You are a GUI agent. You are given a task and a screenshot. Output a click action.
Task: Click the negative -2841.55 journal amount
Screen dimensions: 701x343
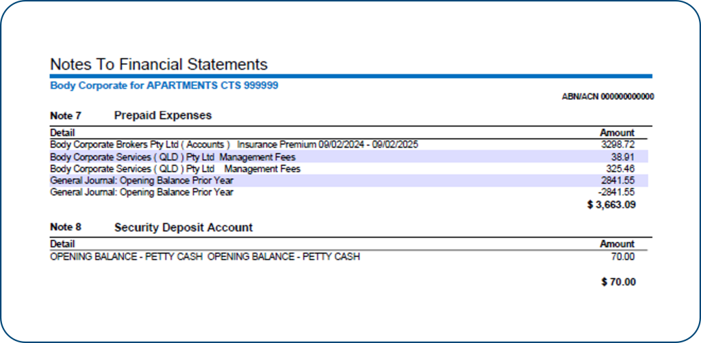tap(616, 193)
